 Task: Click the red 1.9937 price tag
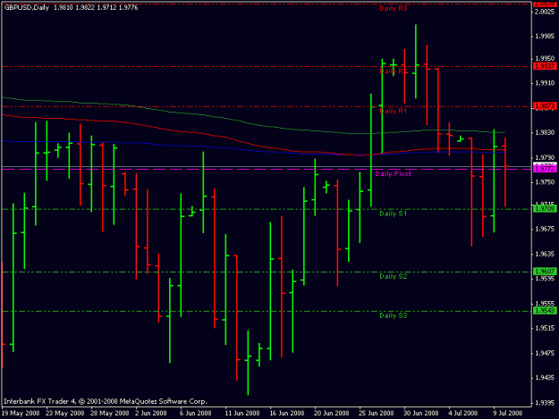(x=545, y=67)
